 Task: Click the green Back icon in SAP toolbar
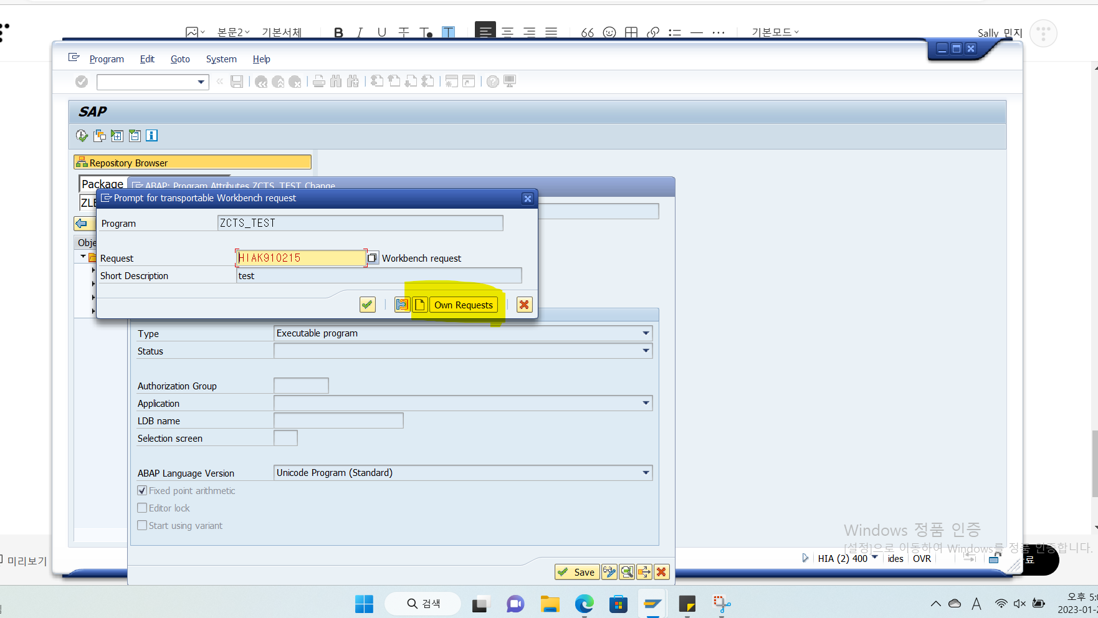coord(261,82)
